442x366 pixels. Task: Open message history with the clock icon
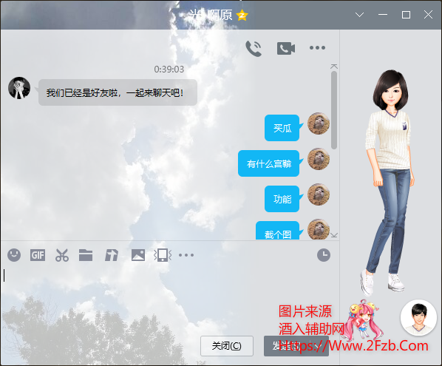point(324,255)
